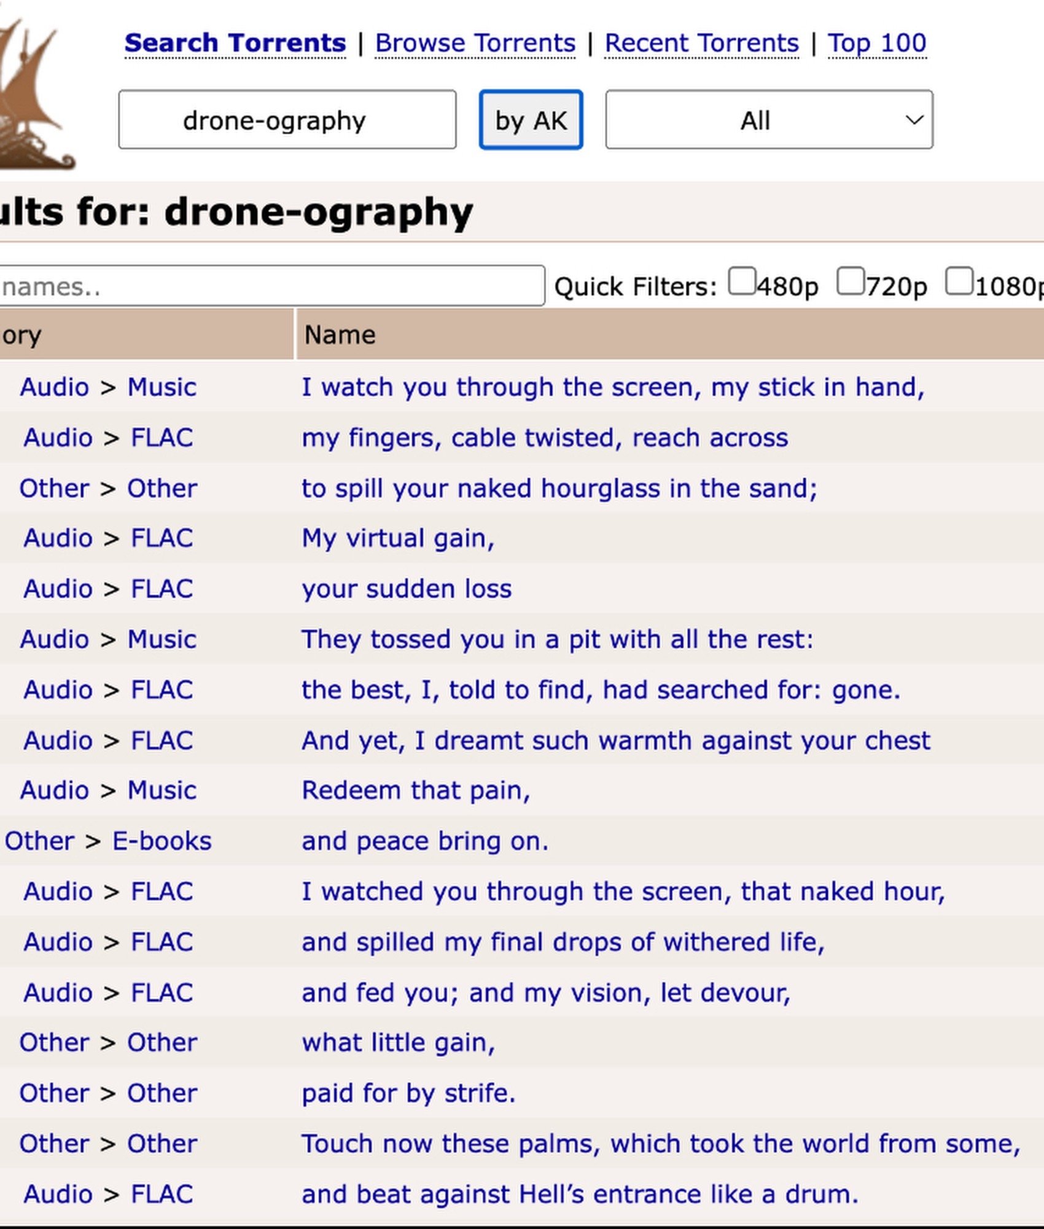1044x1229 pixels.
Task: Click the first Other in the 'paid for by strife.' row
Action: pos(55,1093)
